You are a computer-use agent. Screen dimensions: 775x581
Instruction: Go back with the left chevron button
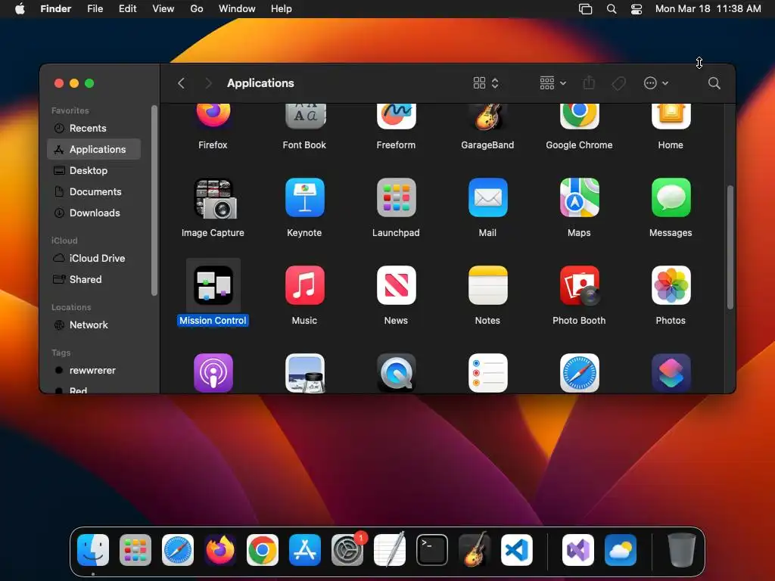click(182, 83)
